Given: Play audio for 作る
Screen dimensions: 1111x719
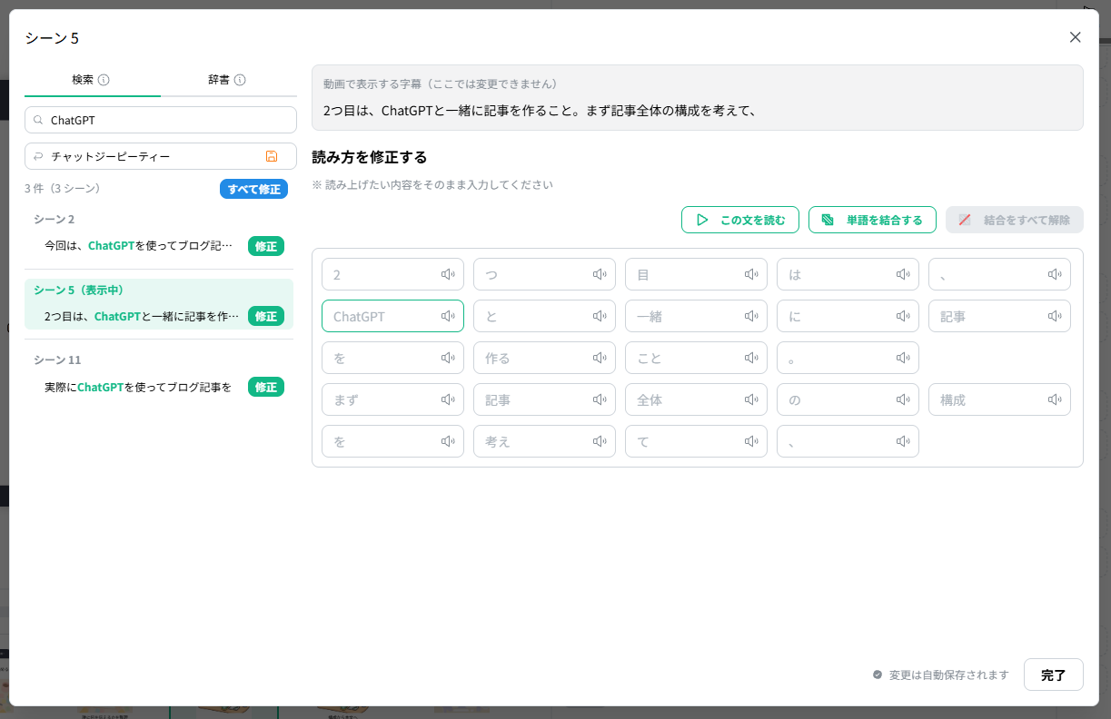Looking at the screenshot, I should point(600,358).
